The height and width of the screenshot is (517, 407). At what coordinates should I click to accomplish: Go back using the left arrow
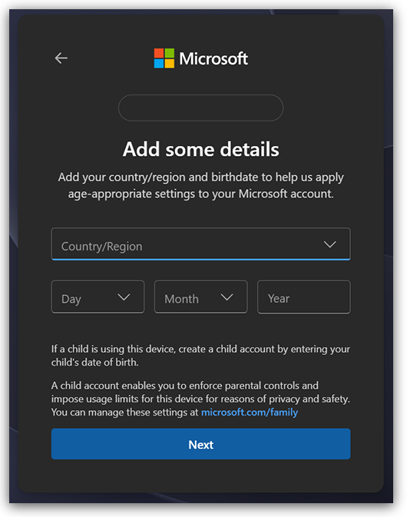point(61,58)
